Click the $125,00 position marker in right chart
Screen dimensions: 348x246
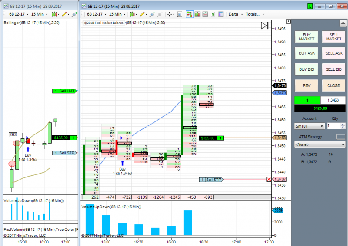pos(211,138)
